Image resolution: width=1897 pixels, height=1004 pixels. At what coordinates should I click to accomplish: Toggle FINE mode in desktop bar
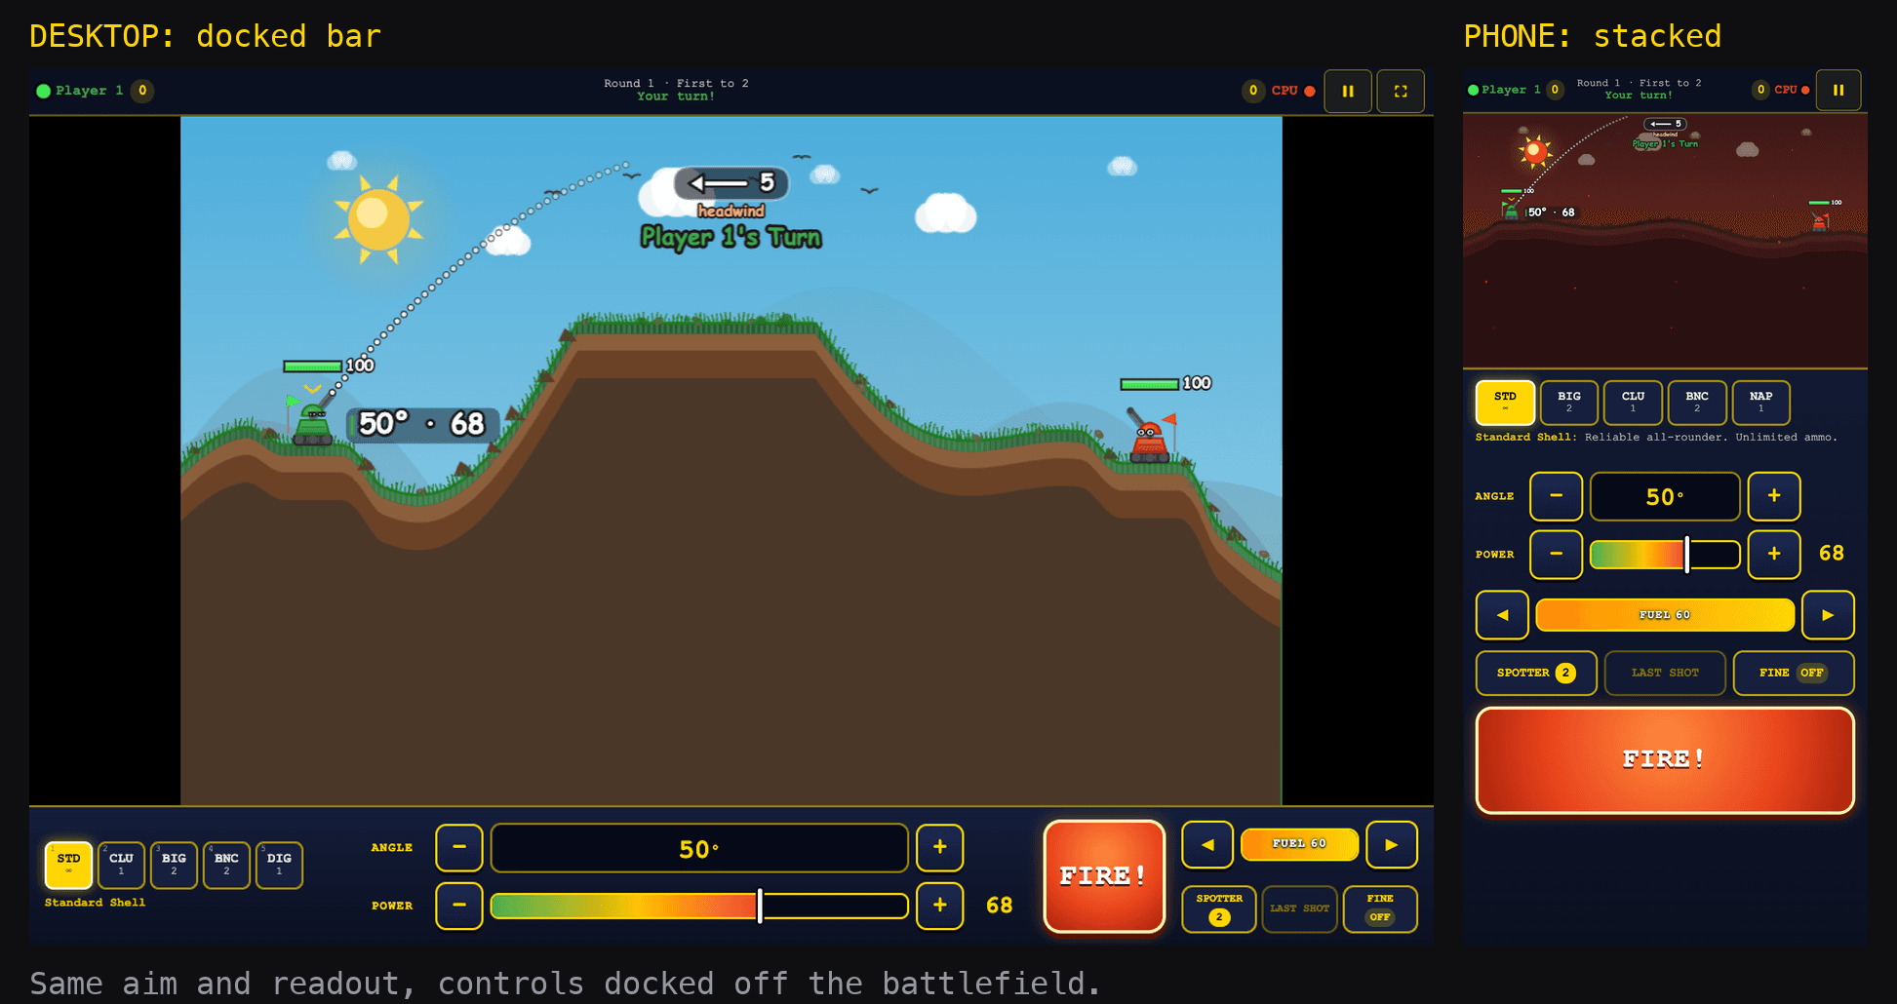[x=1380, y=908]
